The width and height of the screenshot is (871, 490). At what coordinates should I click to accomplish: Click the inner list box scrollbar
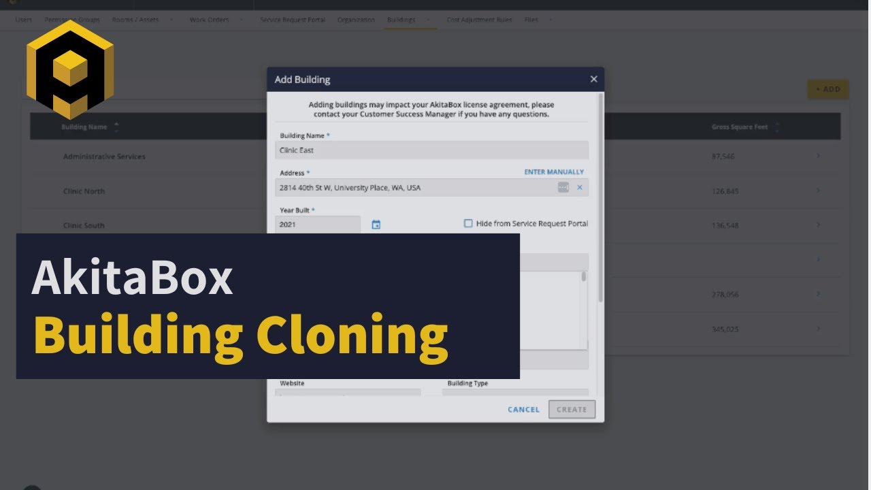(584, 276)
